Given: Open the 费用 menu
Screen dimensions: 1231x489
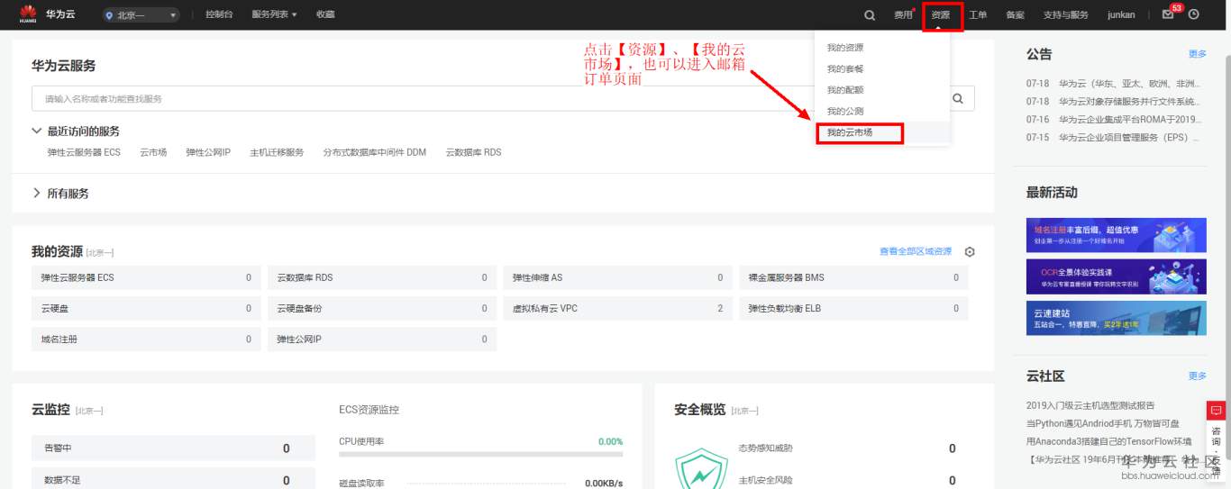Looking at the screenshot, I should (x=903, y=15).
